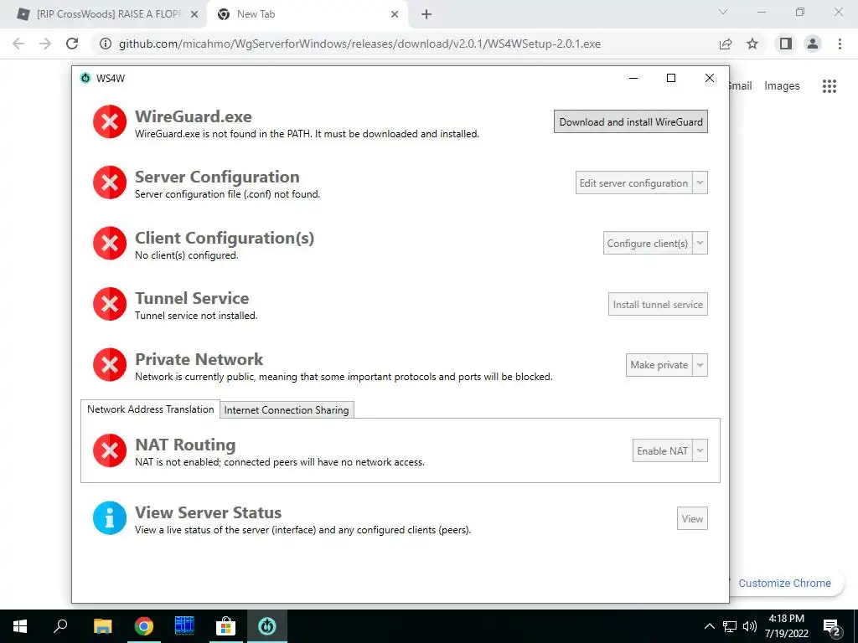Click the red error icon beside Private Network
This screenshot has height=643, width=858.
110,364
